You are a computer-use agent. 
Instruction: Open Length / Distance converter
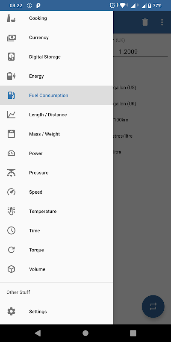(56, 115)
